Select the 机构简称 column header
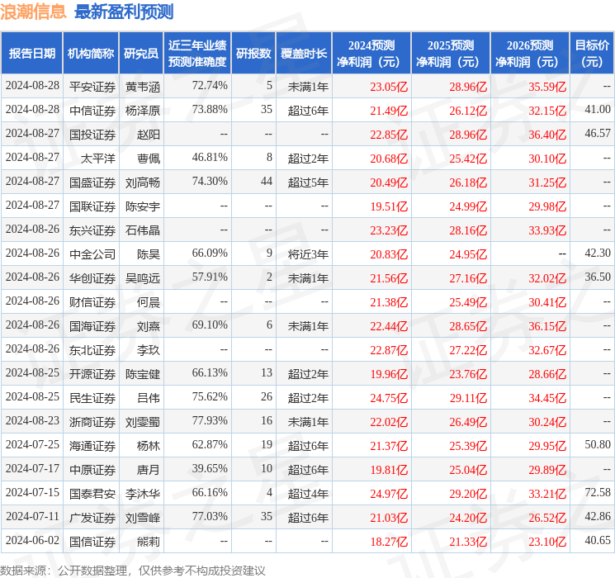This screenshot has width=615, height=578. tap(91, 54)
